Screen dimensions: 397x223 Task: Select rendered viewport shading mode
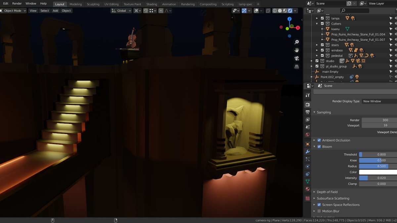coord(290,11)
